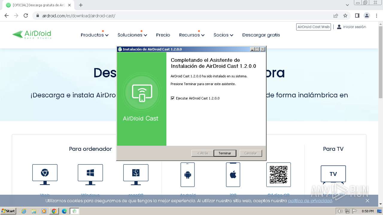Screen dimensions: 383x215
Task: Bookmark this page with star icon
Action: click(345, 16)
